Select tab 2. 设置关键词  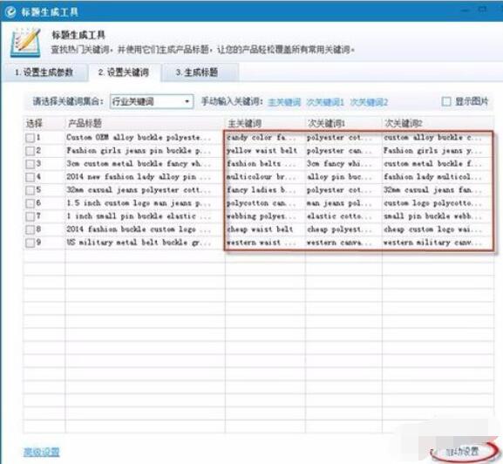point(124,72)
